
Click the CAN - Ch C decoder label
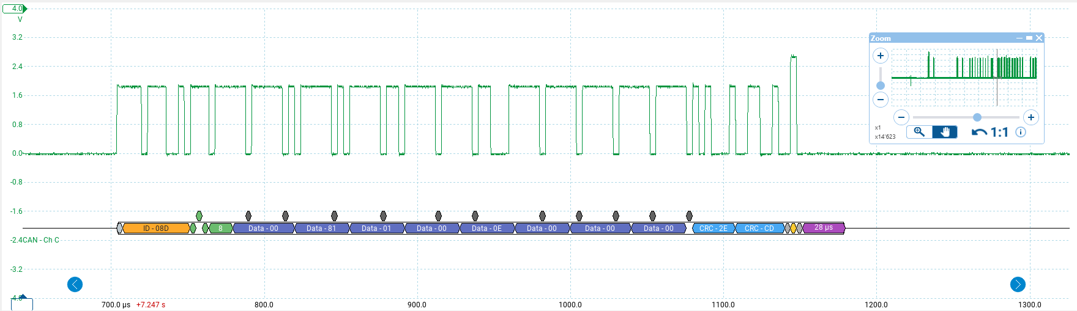[x=41, y=240]
